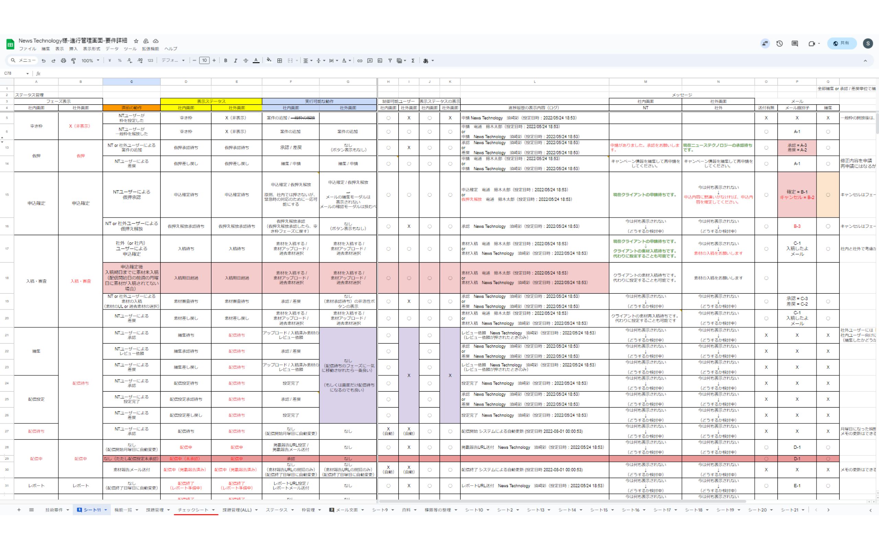Open the データ menu
The image size is (879, 549).
(x=112, y=49)
